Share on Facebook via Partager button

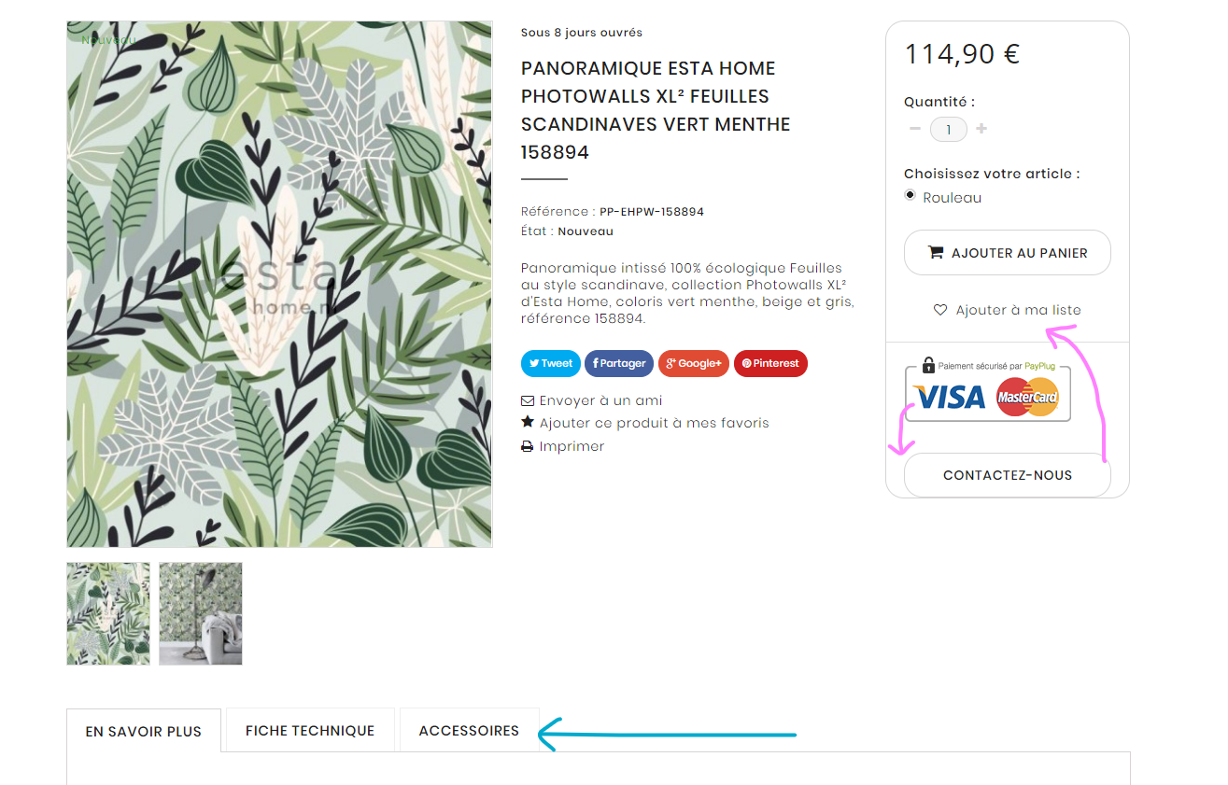619,363
